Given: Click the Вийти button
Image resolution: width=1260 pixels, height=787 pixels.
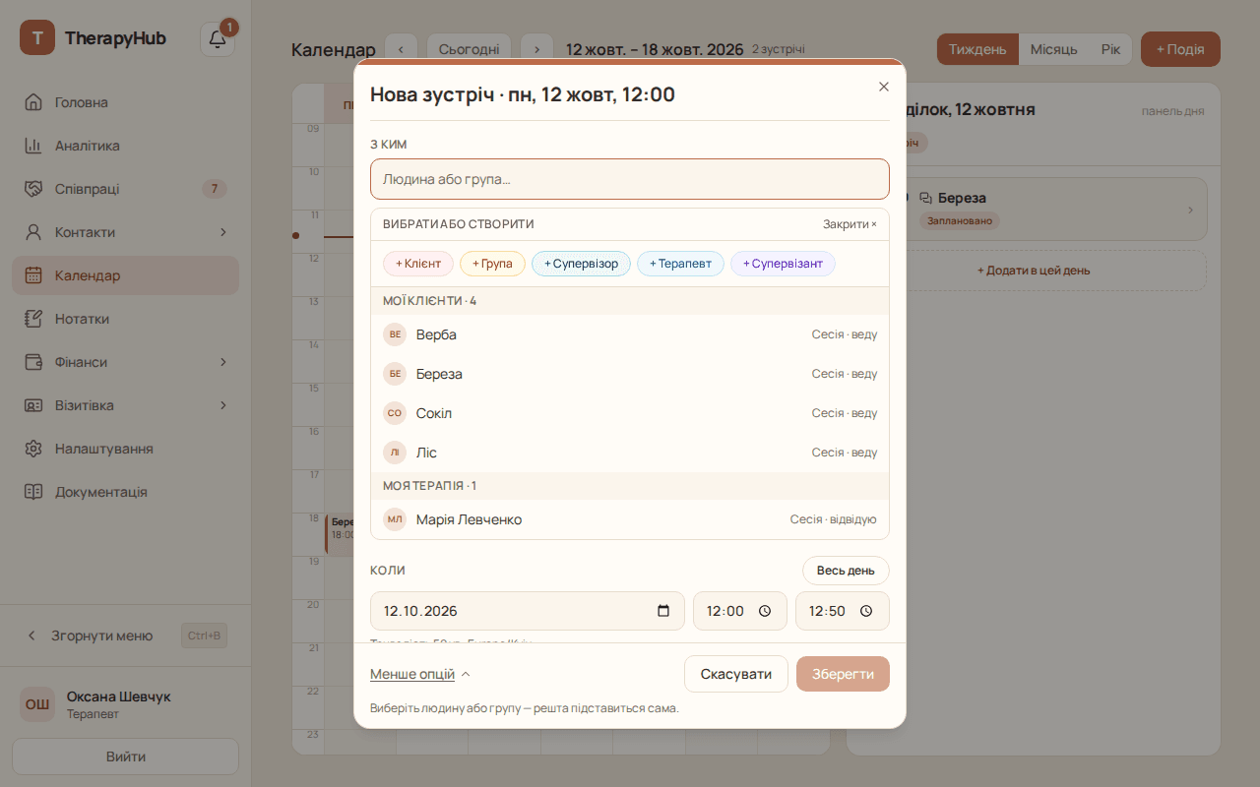Looking at the screenshot, I should tap(126, 757).
